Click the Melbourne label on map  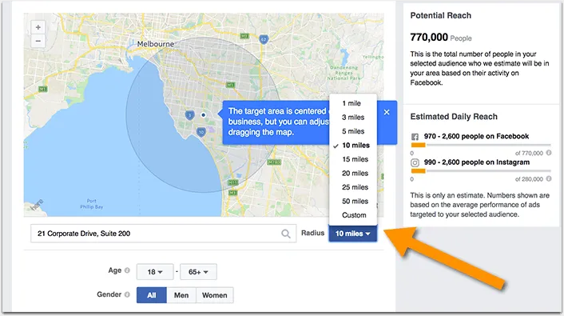[x=156, y=44]
